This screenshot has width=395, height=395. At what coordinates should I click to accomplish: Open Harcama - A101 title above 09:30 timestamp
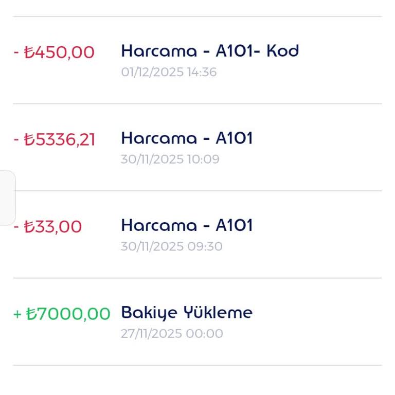(187, 225)
